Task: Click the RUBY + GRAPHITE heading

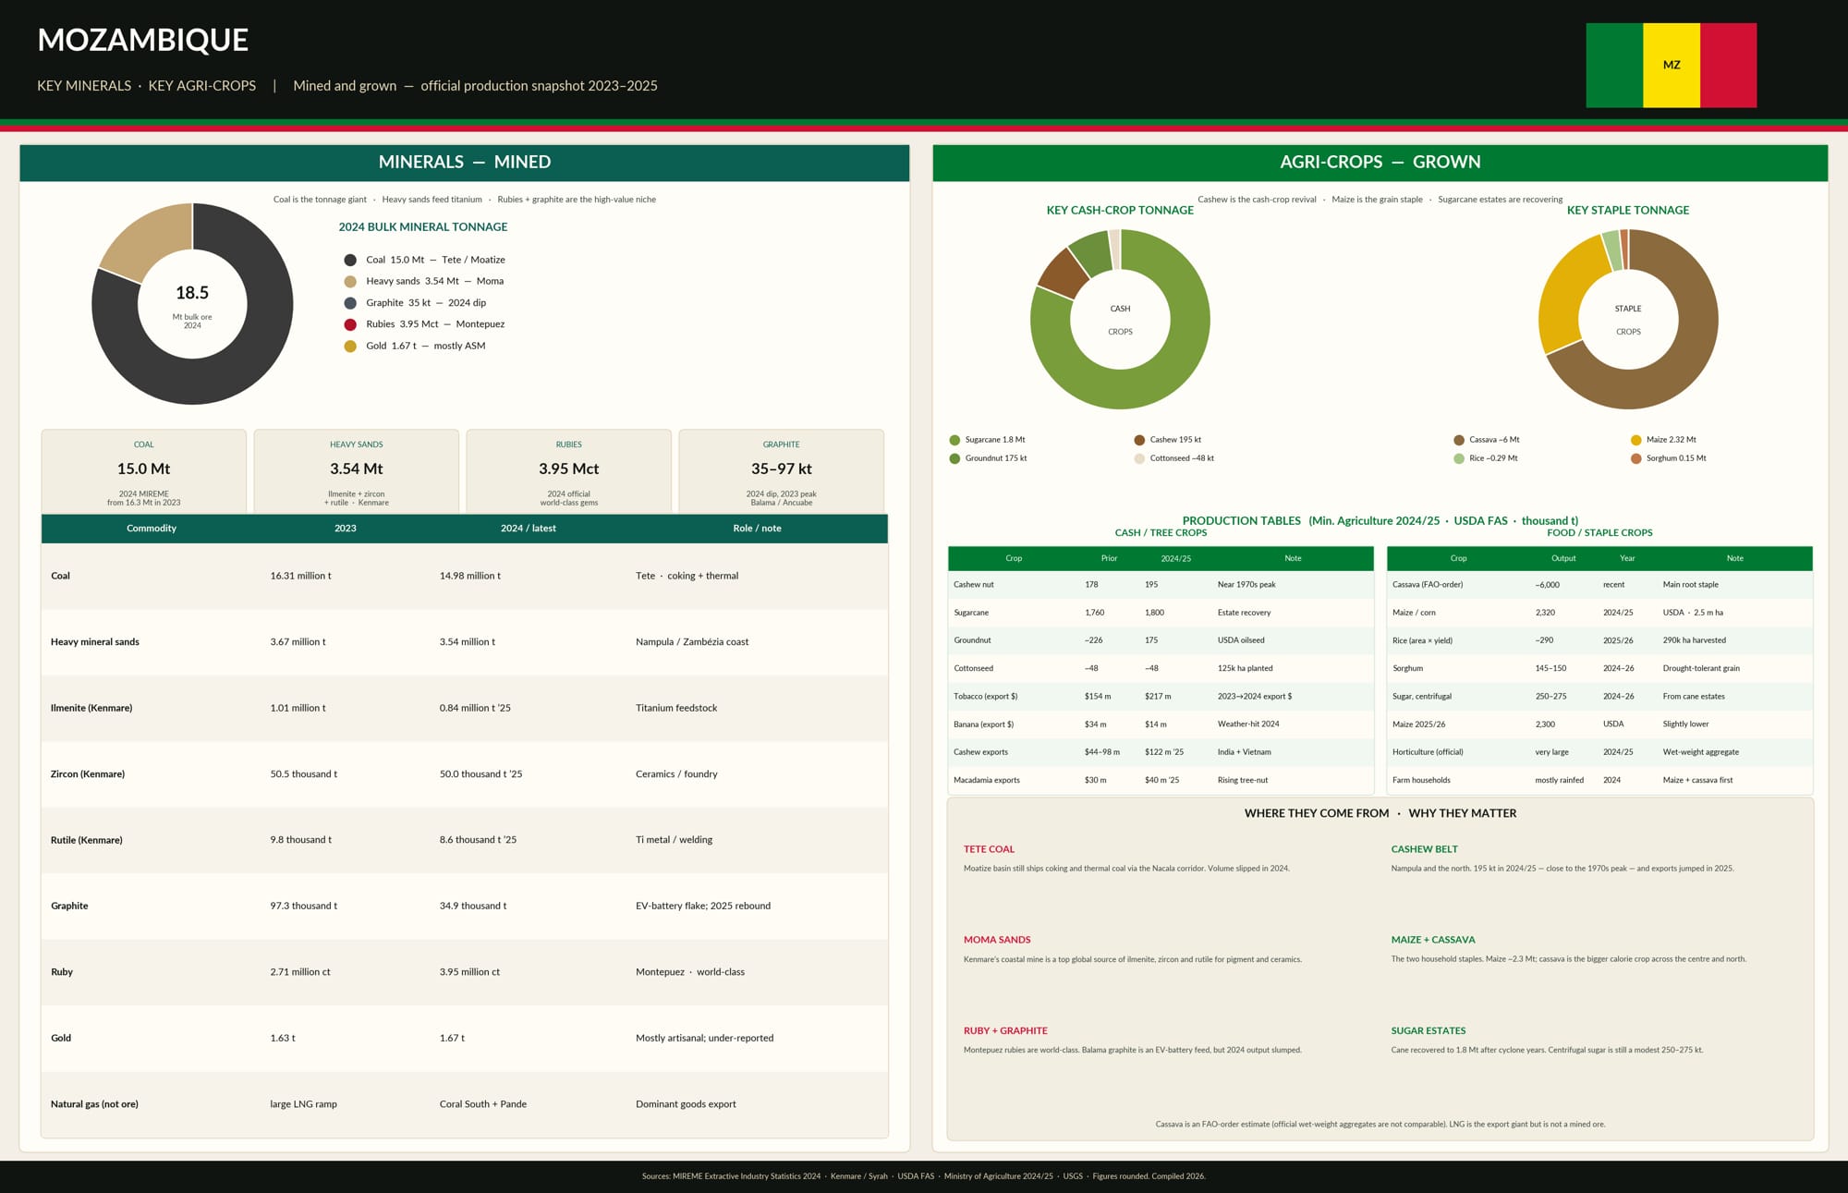Action: pyautogui.click(x=1005, y=1031)
